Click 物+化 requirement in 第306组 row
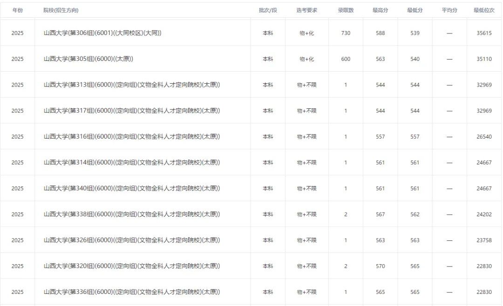The image size is (503, 306). pyautogui.click(x=306, y=33)
